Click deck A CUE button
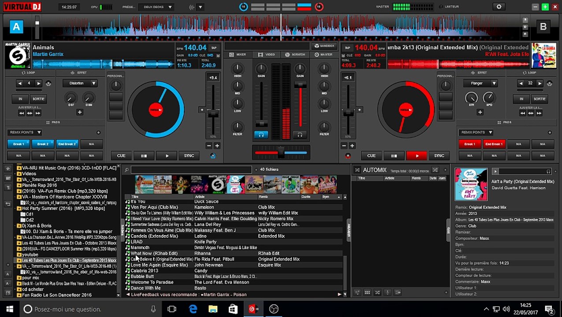 (121, 156)
